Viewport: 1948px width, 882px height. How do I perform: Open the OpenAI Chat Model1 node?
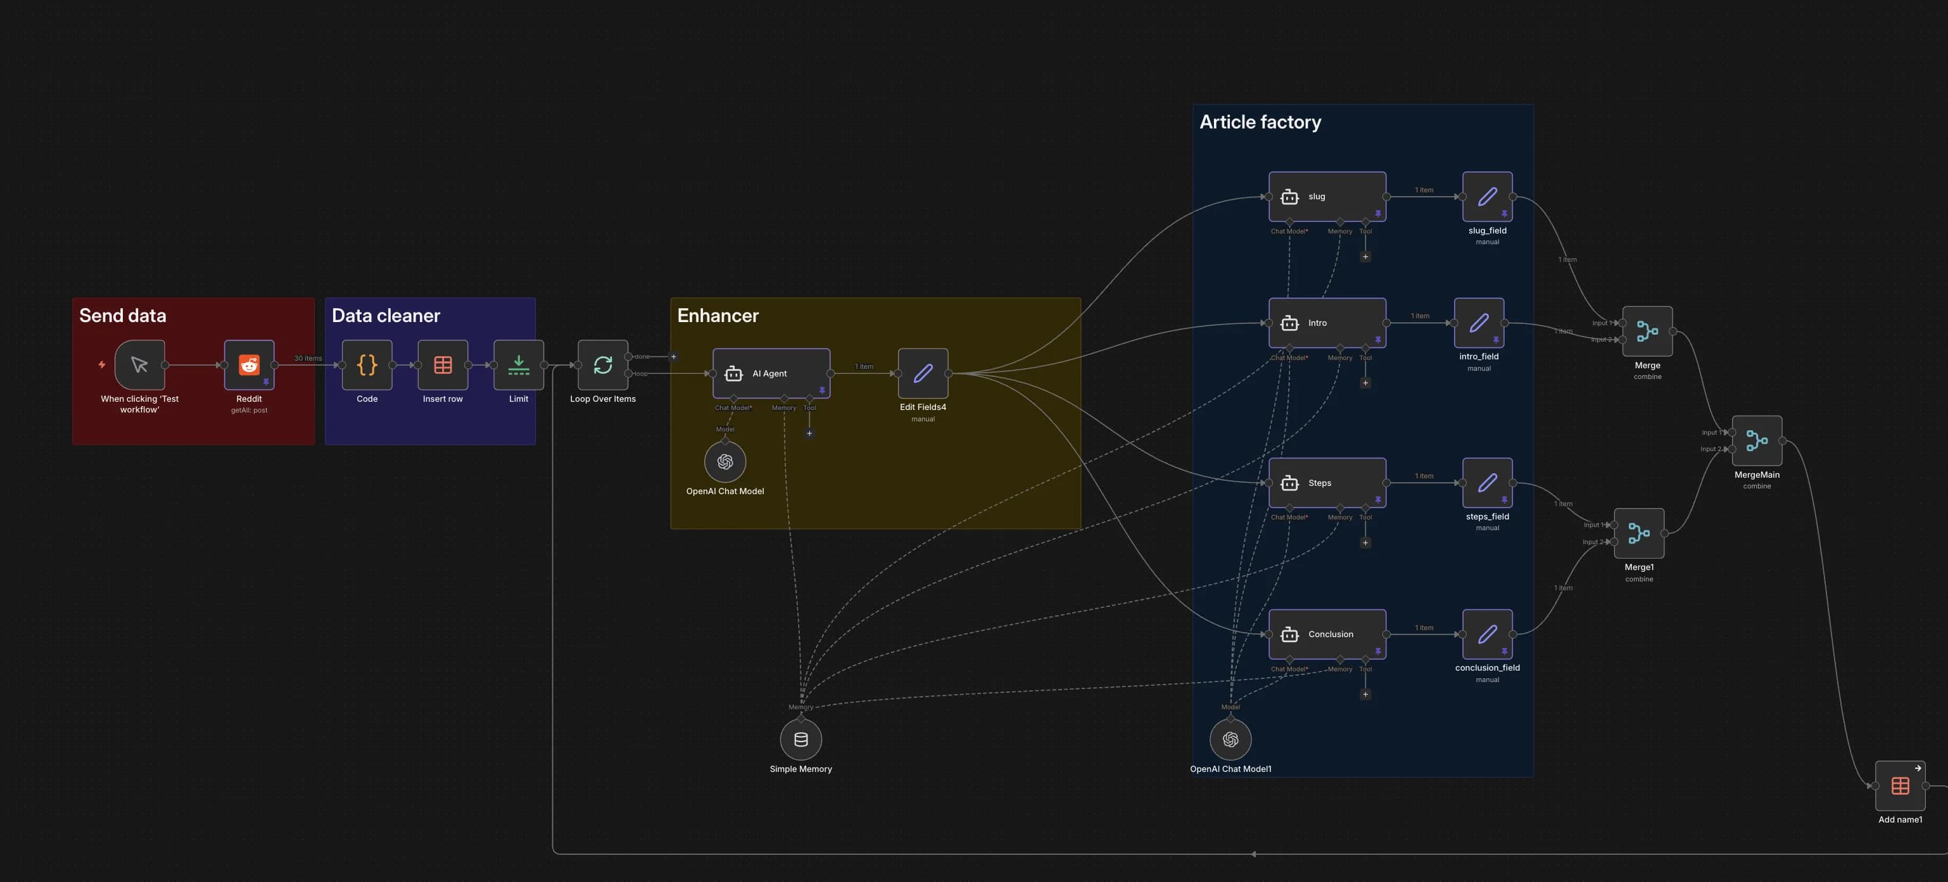[1230, 739]
